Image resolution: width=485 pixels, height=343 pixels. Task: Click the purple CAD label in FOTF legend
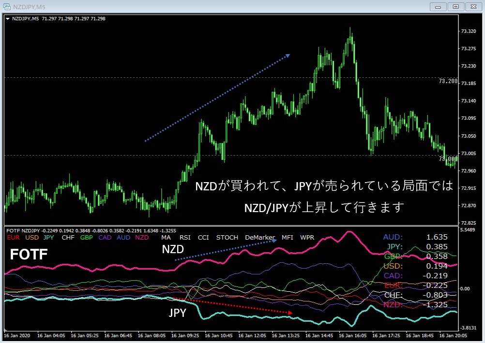pyautogui.click(x=105, y=237)
